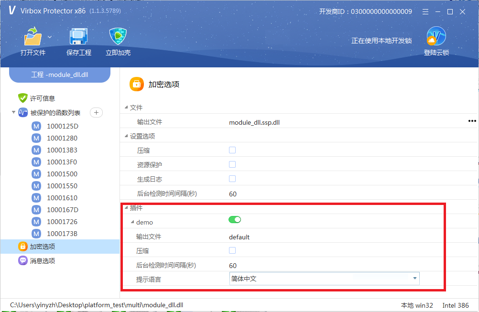
Task: Open Message Options in the sidebar
Action: (x=43, y=261)
